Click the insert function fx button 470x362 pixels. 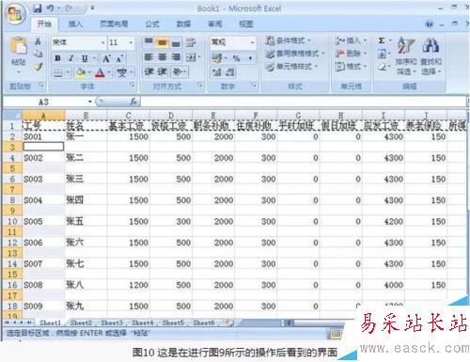(133, 102)
